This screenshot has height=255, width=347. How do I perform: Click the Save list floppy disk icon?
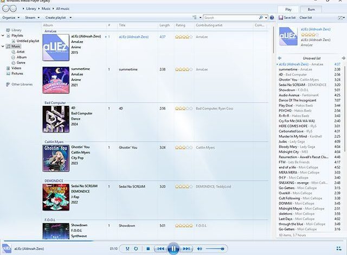[x=281, y=17]
